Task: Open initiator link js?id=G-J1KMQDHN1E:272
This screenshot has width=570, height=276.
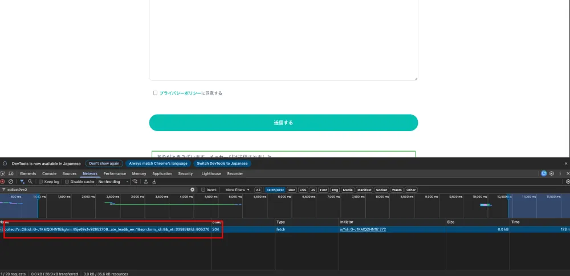Action: pyautogui.click(x=363, y=229)
